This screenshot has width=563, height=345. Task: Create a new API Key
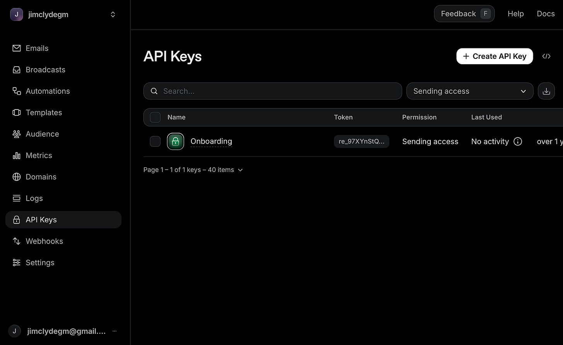tap(495, 56)
